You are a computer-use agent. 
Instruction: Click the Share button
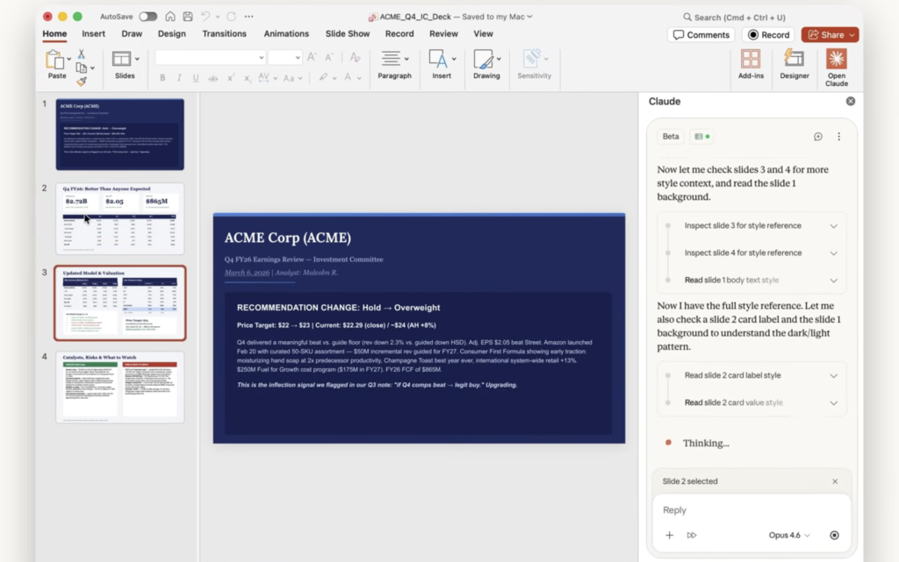coord(831,35)
